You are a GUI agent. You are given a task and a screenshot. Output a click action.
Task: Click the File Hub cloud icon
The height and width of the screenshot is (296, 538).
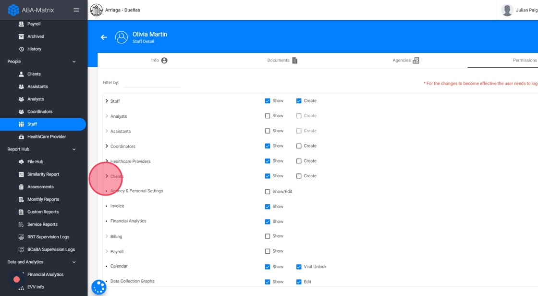click(x=21, y=162)
